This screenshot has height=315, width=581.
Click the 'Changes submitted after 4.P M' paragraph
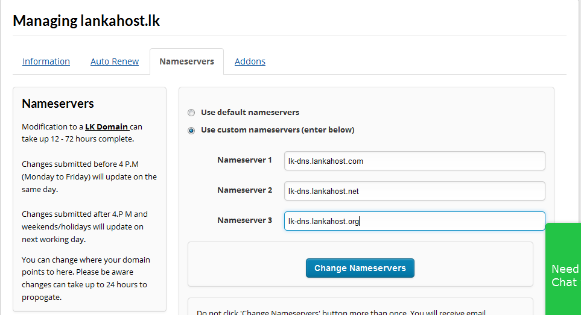tap(84, 226)
